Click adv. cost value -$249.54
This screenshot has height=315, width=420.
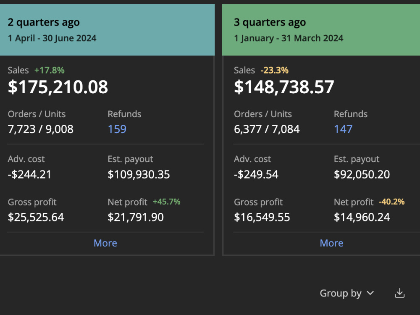[x=256, y=174]
